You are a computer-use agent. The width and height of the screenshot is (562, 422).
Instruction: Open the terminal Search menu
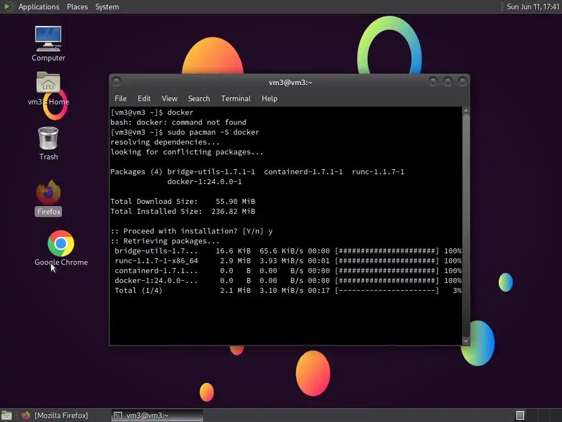point(199,98)
